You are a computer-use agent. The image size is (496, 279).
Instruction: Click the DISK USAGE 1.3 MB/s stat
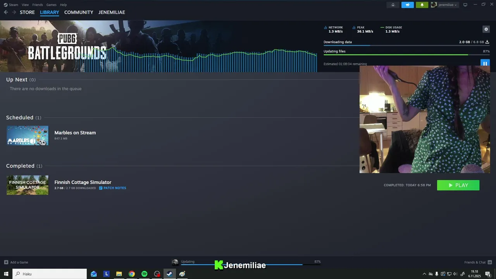click(x=391, y=29)
